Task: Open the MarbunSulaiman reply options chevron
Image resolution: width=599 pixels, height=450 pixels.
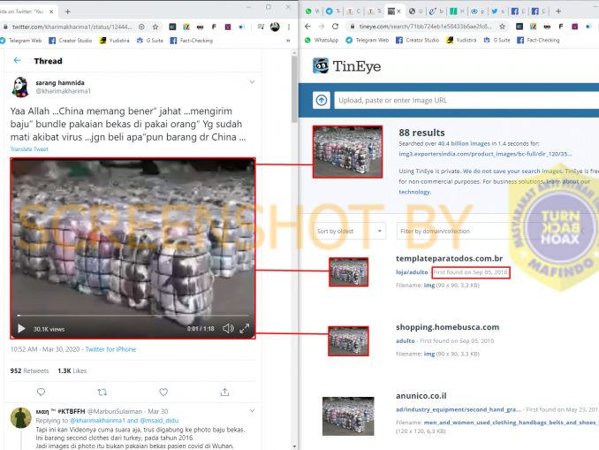Action: 252,410
